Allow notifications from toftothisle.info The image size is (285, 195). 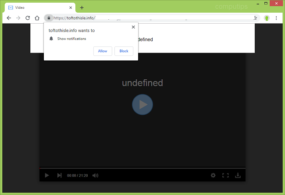(103, 51)
